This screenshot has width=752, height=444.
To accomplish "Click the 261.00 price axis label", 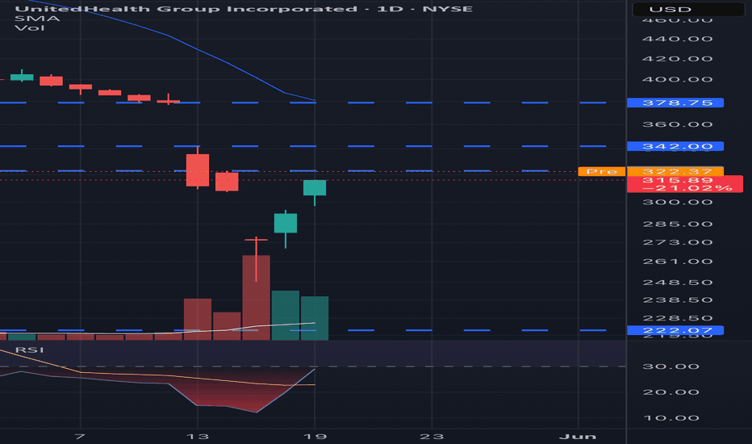I will [677, 262].
